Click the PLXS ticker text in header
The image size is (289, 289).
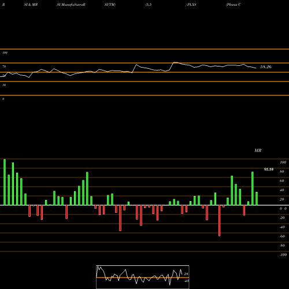191,5
